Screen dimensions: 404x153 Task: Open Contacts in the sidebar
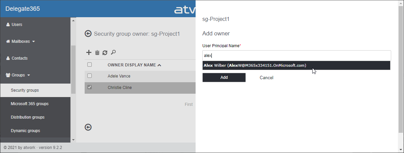click(20, 58)
